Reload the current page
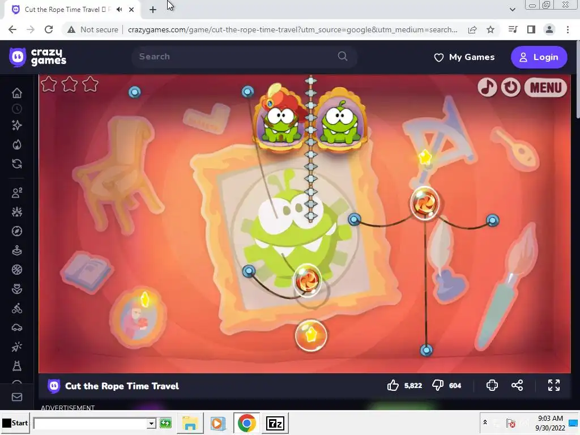The image size is (580, 435). 49,29
